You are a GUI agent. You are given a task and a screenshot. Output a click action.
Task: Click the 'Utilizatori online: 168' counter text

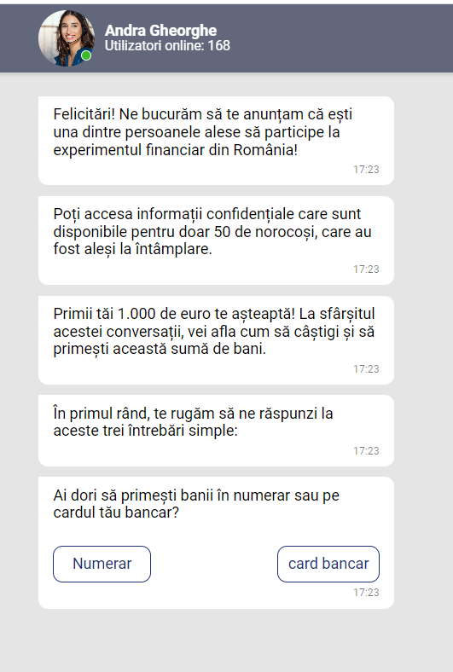click(x=167, y=45)
